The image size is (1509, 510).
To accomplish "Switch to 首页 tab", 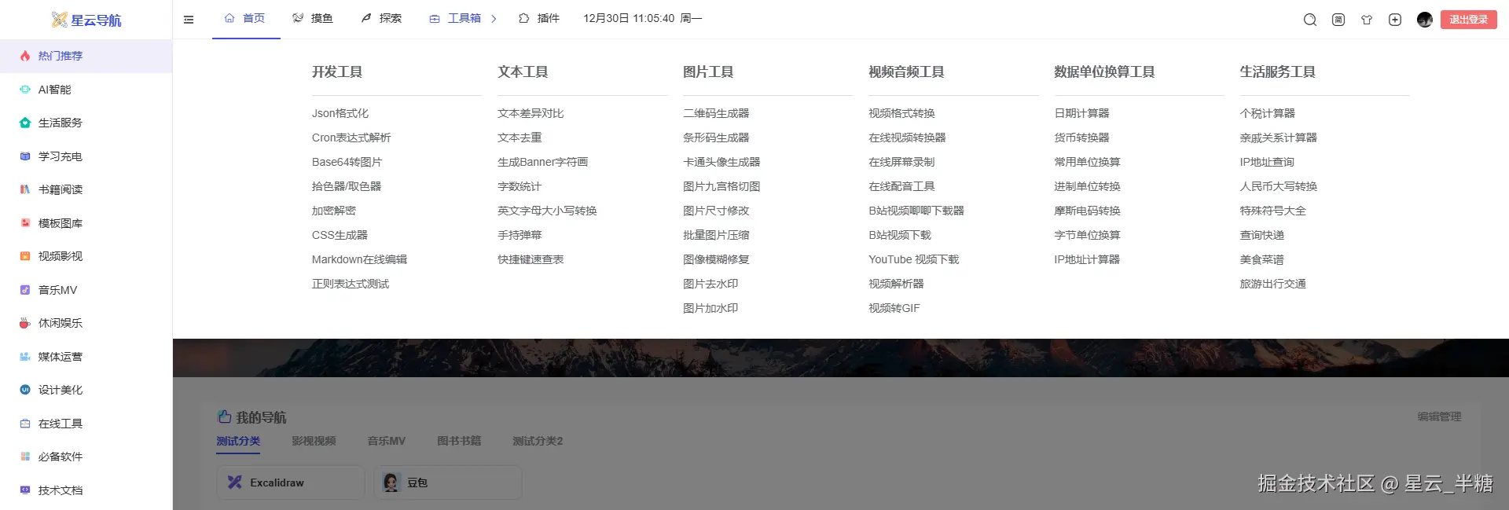I will pyautogui.click(x=245, y=18).
